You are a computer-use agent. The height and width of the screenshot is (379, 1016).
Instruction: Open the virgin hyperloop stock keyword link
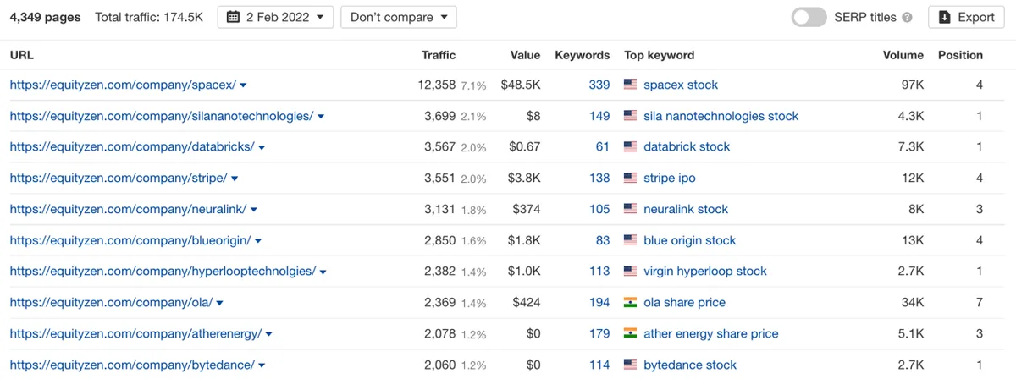[x=705, y=272]
